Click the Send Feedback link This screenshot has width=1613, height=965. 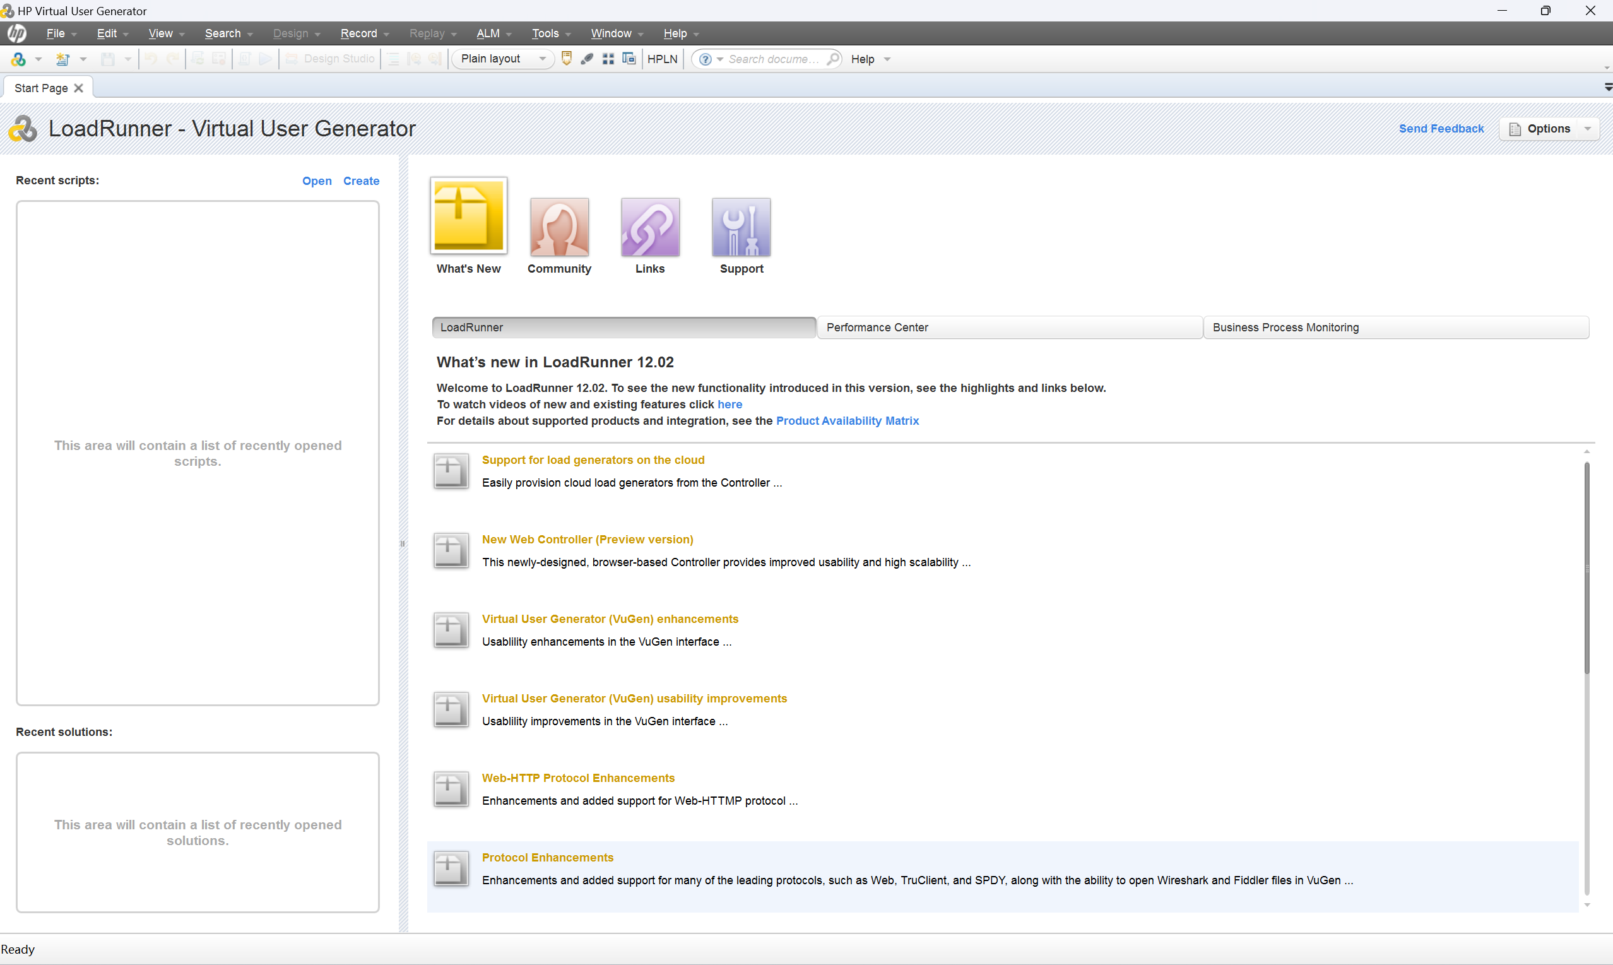[1441, 129]
